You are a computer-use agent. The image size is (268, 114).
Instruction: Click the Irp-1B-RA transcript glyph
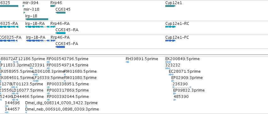[37, 27]
